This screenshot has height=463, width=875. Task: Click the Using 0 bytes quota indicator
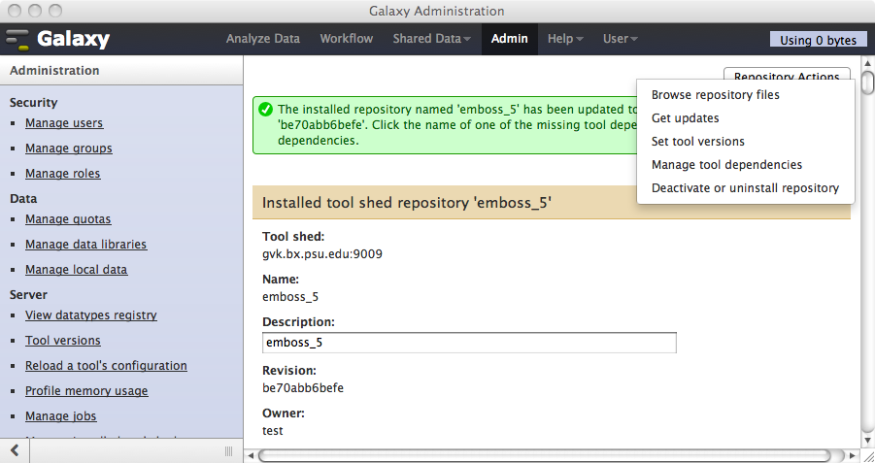pos(818,40)
